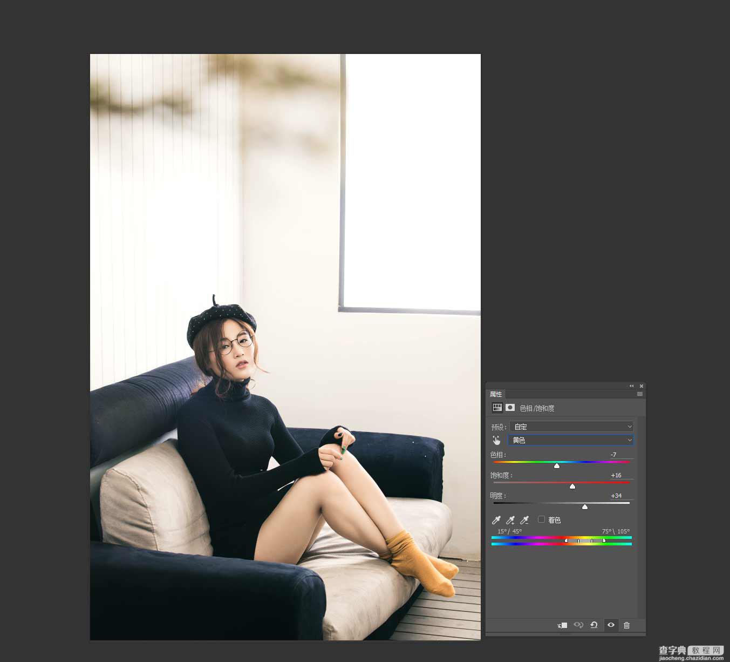
Task: Open the 预设 preset dropdown showing 自定
Action: coord(571,427)
